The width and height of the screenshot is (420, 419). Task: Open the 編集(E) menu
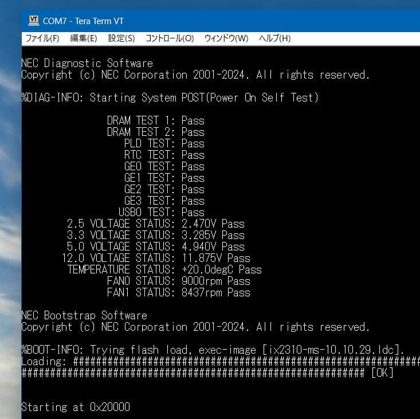[83, 38]
